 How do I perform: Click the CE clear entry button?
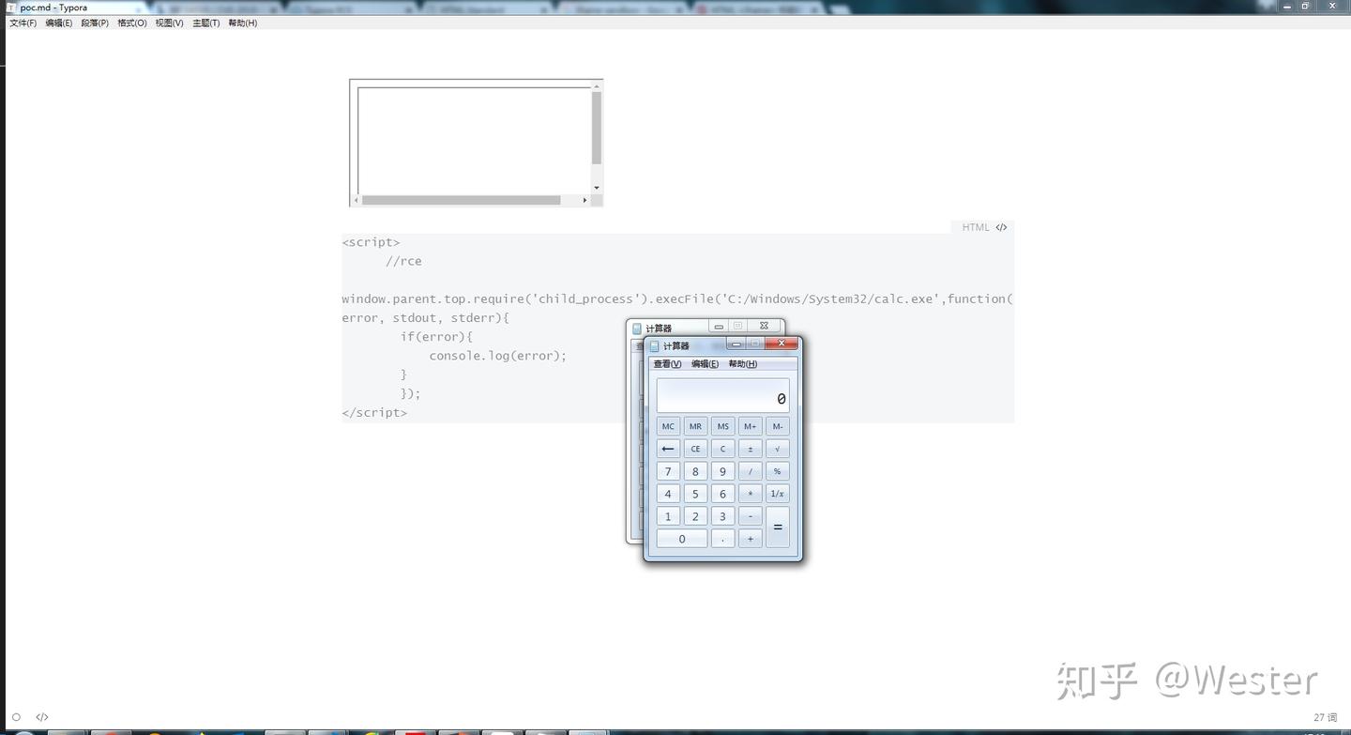(695, 449)
